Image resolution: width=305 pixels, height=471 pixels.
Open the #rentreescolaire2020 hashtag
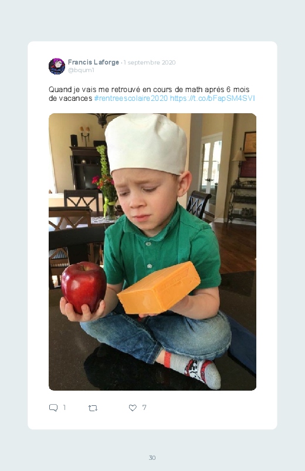131,98
